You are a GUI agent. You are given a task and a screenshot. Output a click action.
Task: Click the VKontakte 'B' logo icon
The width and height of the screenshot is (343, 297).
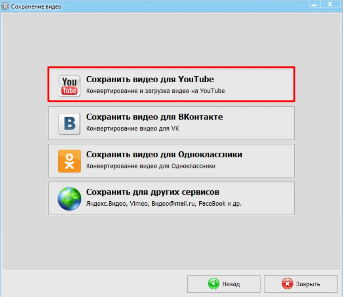coord(69,124)
